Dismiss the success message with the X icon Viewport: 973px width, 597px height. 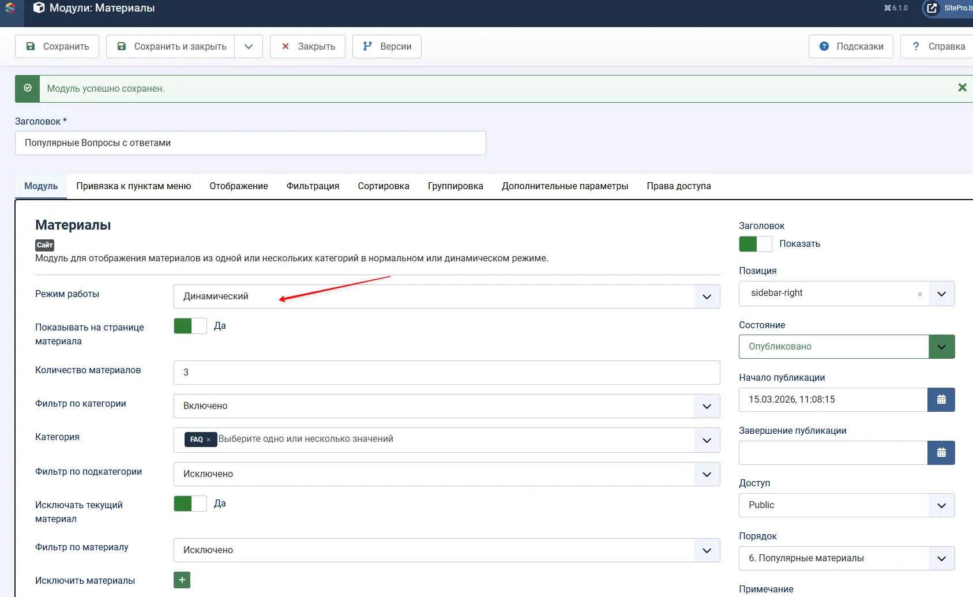[x=962, y=88]
